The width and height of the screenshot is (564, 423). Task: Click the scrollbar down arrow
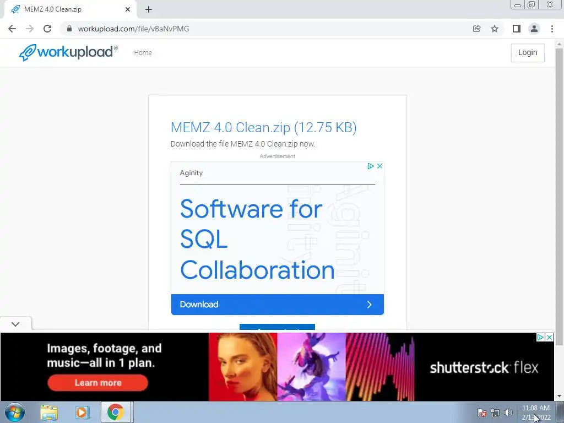click(560, 397)
